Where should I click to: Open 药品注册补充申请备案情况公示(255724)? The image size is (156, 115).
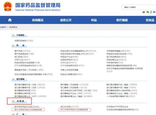[x=78, y=51]
